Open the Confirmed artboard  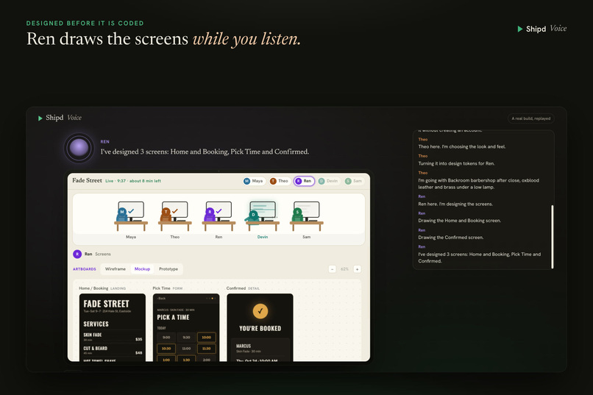point(260,327)
